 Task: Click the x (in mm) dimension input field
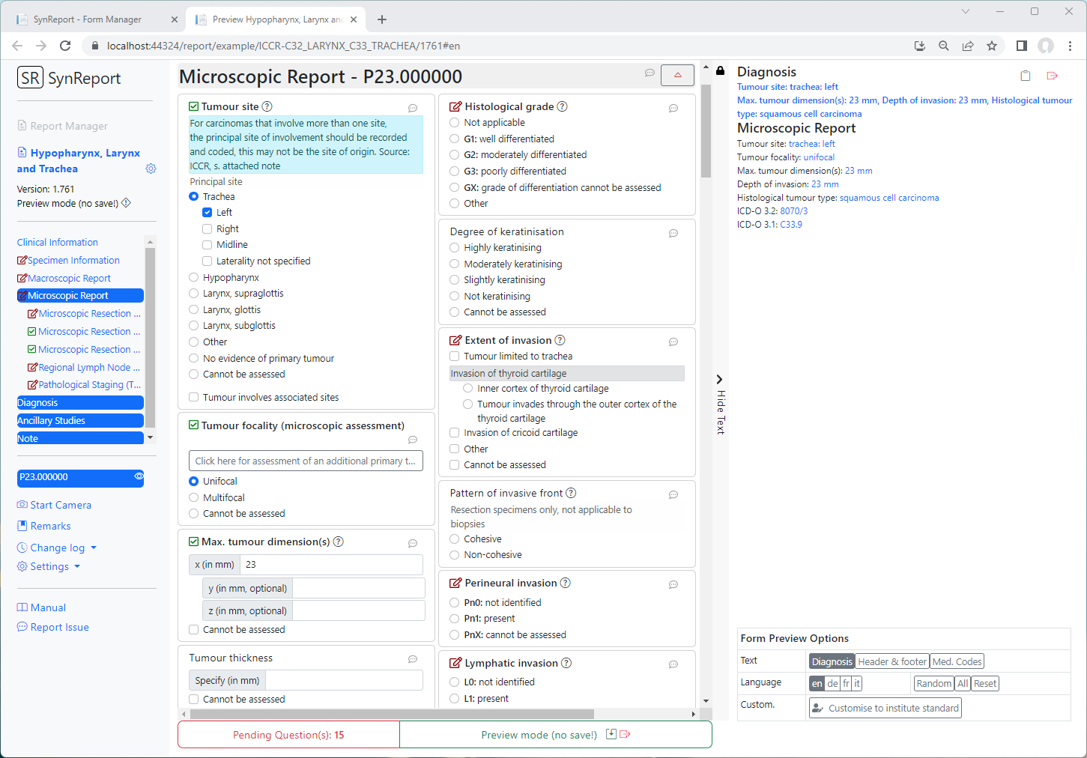[x=331, y=565]
